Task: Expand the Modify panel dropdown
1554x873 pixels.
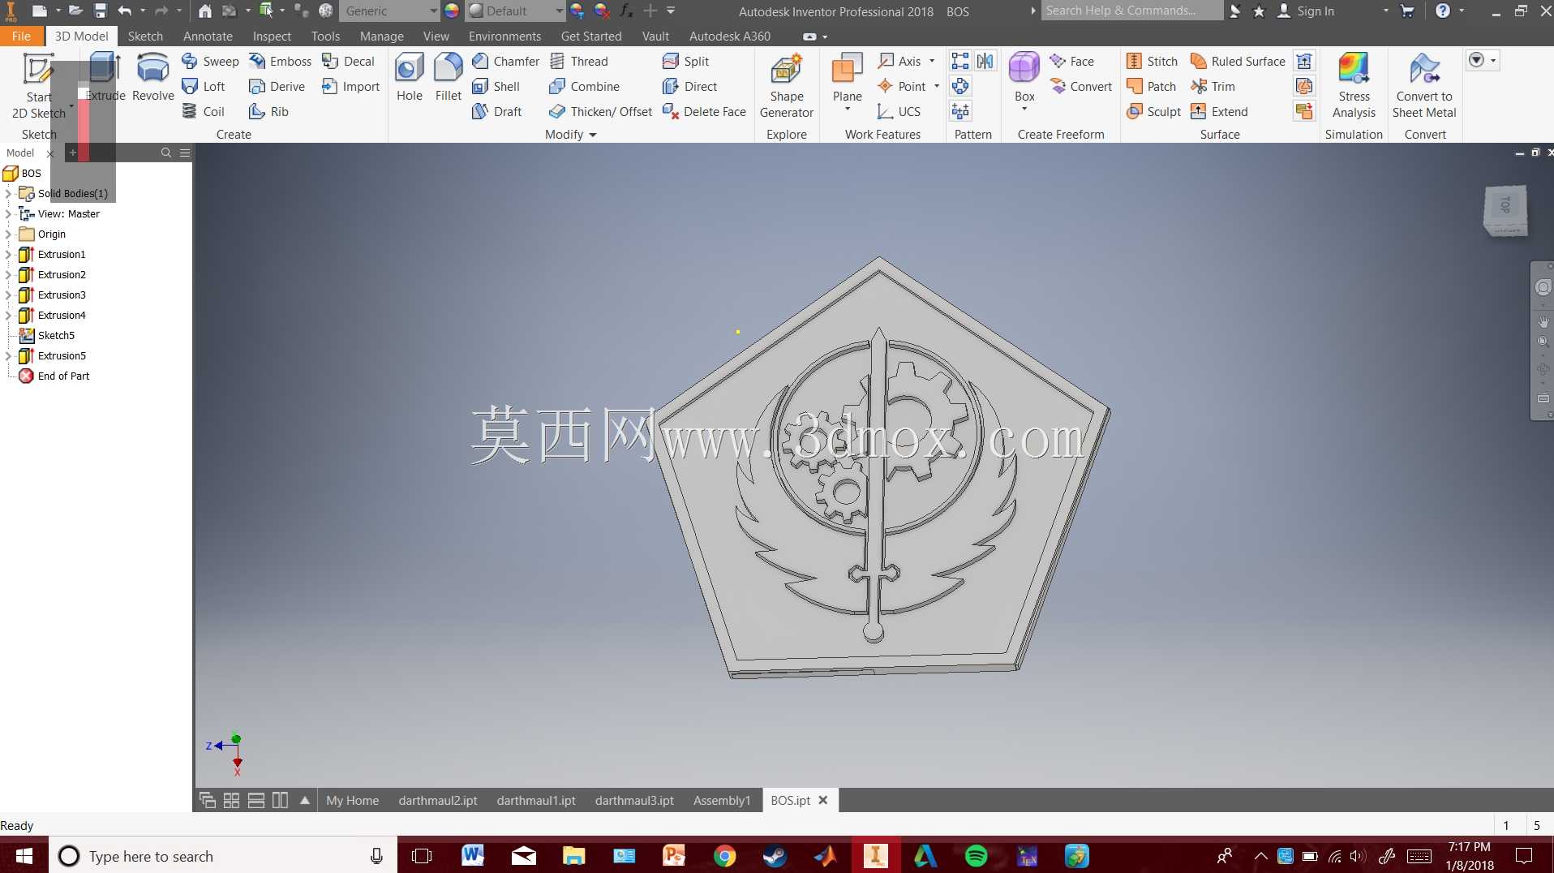Action: pos(593,135)
